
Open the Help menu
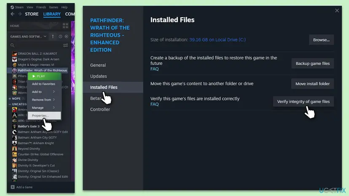[64, 7]
